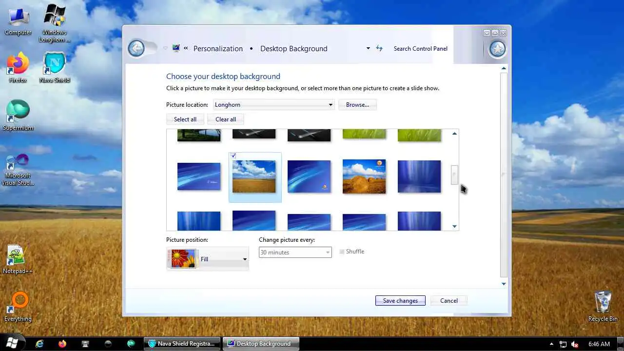Select the Supermium desktop shortcut

[x=18, y=116]
